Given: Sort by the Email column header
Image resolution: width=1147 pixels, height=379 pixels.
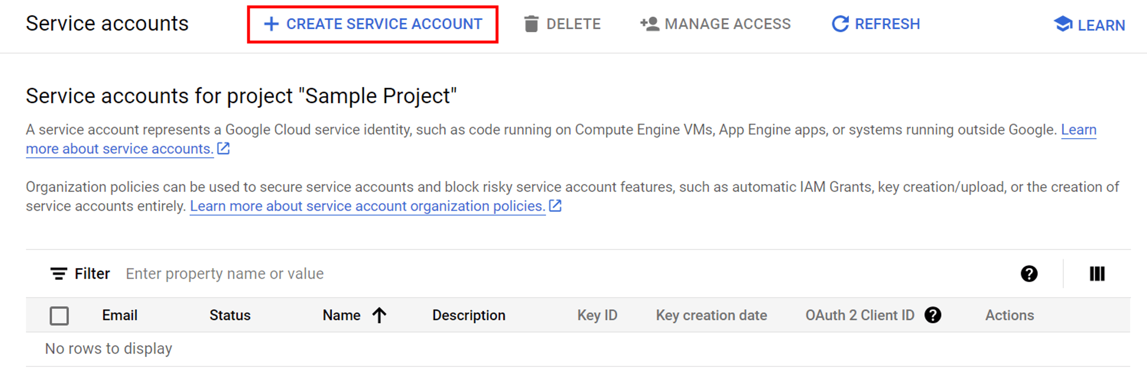Looking at the screenshot, I should (119, 315).
